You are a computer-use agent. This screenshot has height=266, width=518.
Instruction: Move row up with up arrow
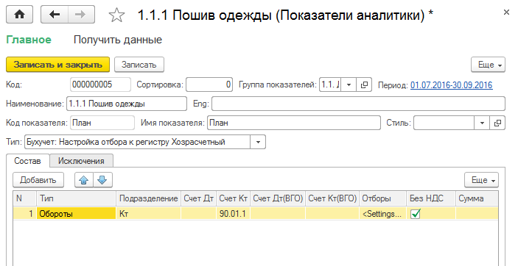click(x=84, y=180)
